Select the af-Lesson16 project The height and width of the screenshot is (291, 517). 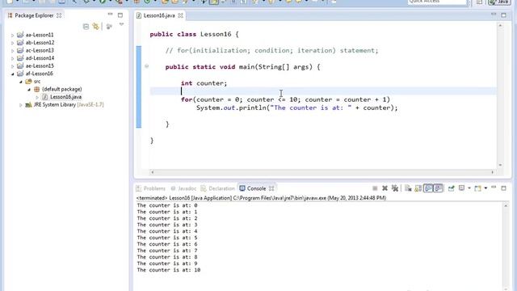click(x=40, y=74)
